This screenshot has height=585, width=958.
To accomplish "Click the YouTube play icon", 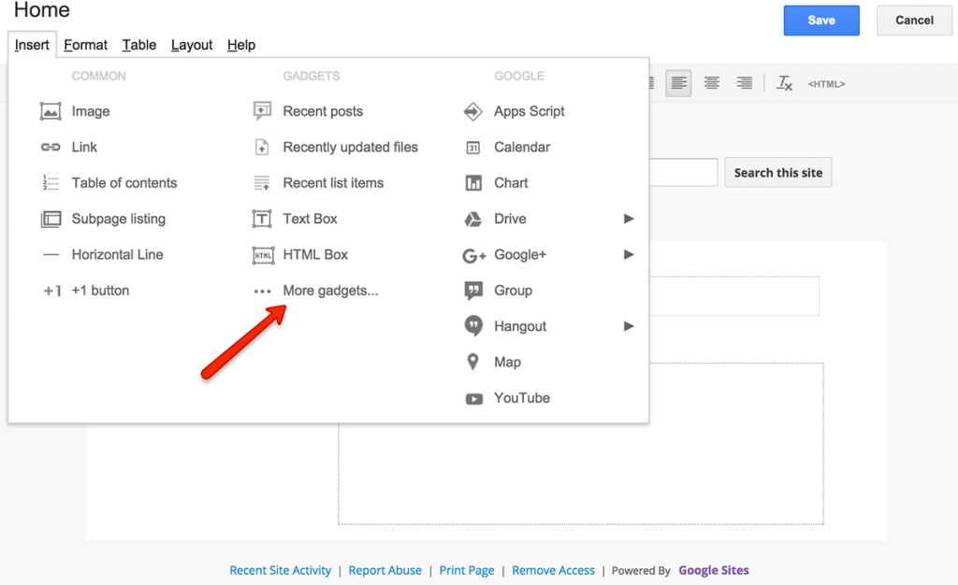I will pos(474,399).
